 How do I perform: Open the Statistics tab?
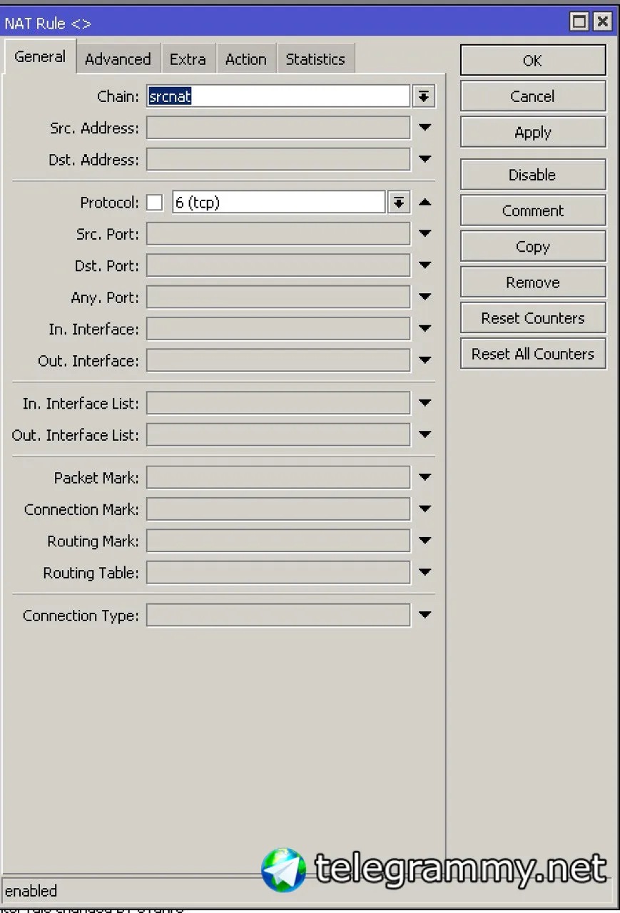pos(315,59)
